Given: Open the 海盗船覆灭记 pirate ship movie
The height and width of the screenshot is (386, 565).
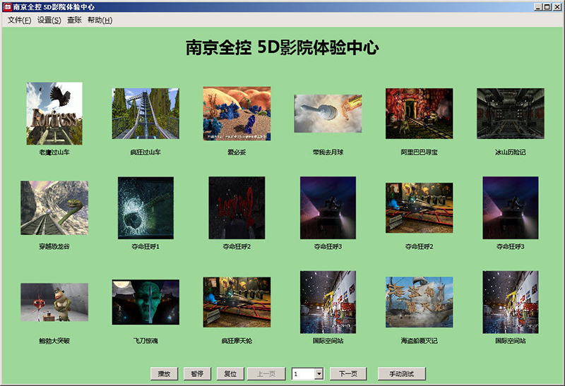Looking at the screenshot, I should (419, 303).
